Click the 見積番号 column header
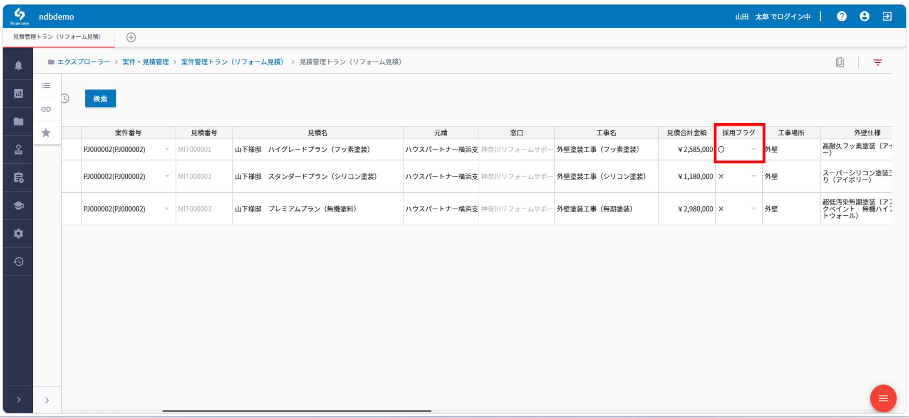Screen dimensions: 909x418 coord(204,133)
